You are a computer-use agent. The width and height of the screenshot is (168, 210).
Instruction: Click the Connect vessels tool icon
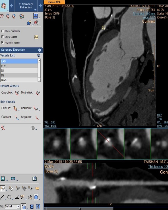point(17,117)
